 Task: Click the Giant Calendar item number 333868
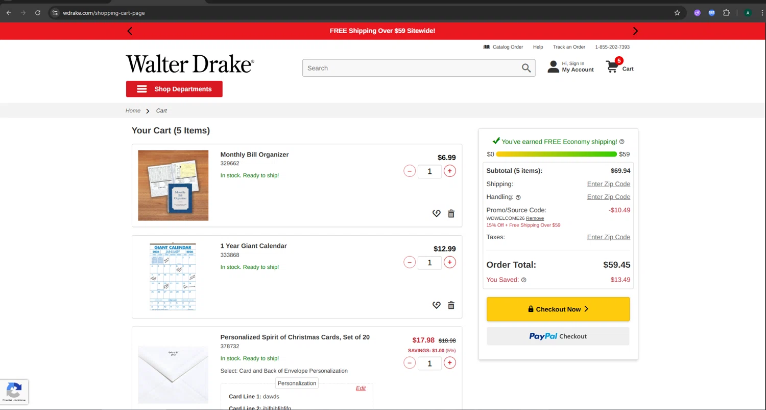coord(230,255)
